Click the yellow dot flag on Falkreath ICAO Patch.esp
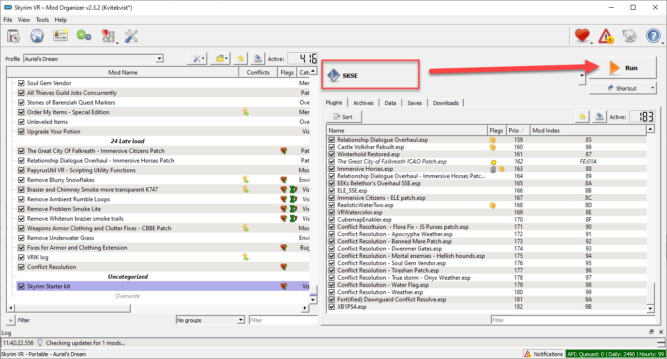 pyautogui.click(x=493, y=162)
